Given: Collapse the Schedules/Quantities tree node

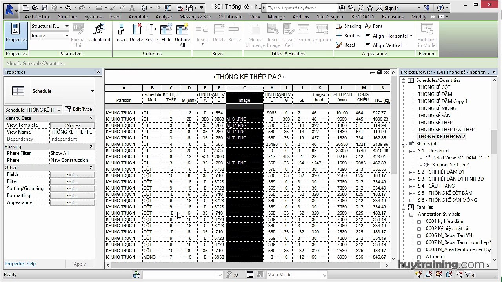Looking at the screenshot, I should point(404,80).
